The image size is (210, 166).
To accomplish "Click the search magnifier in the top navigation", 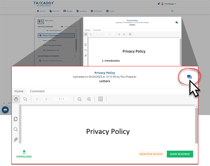I will 172,11.
